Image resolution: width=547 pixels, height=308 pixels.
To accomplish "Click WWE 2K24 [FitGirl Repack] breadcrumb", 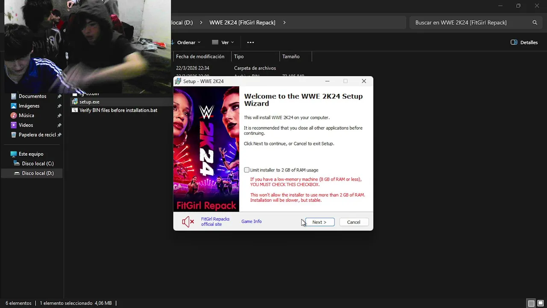I will point(242,23).
